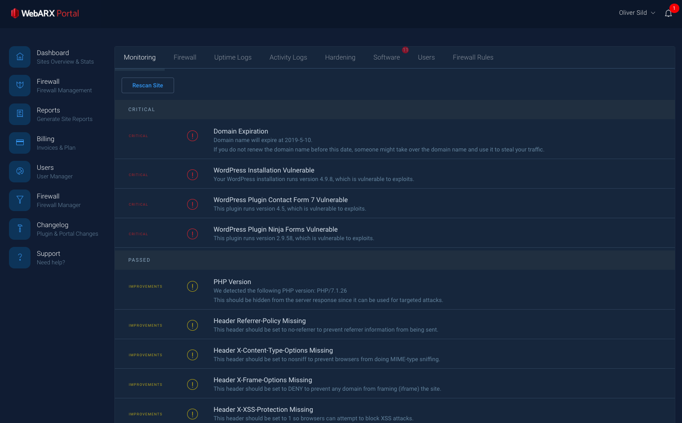Click alert icon for Ninja Forms Vulnerable
The height and width of the screenshot is (423, 682).
pos(192,234)
